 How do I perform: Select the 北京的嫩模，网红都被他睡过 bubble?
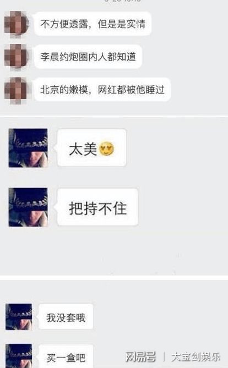coord(102,90)
